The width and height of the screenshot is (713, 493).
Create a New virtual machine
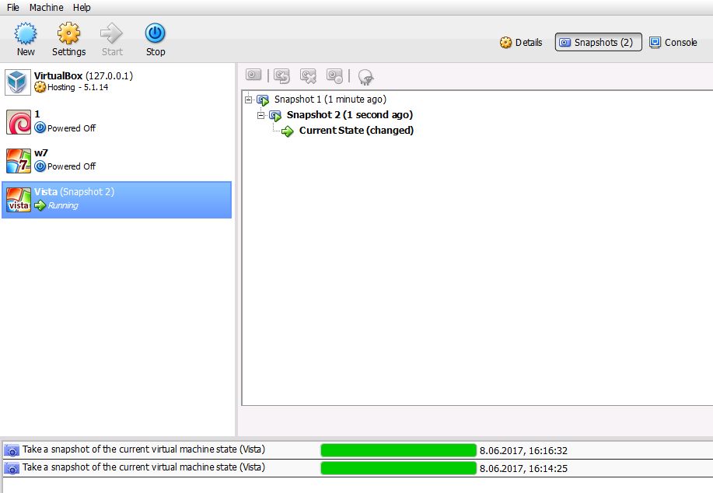(26, 39)
